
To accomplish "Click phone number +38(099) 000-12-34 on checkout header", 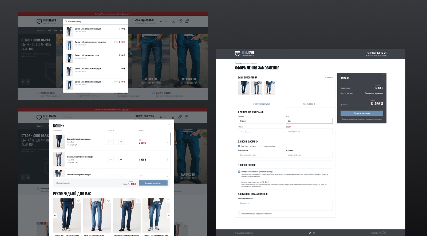I will click(x=377, y=53).
